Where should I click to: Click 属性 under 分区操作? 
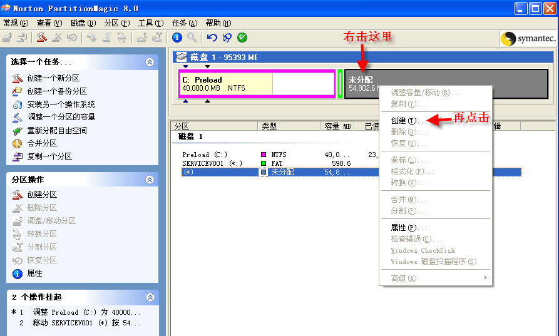[34, 273]
